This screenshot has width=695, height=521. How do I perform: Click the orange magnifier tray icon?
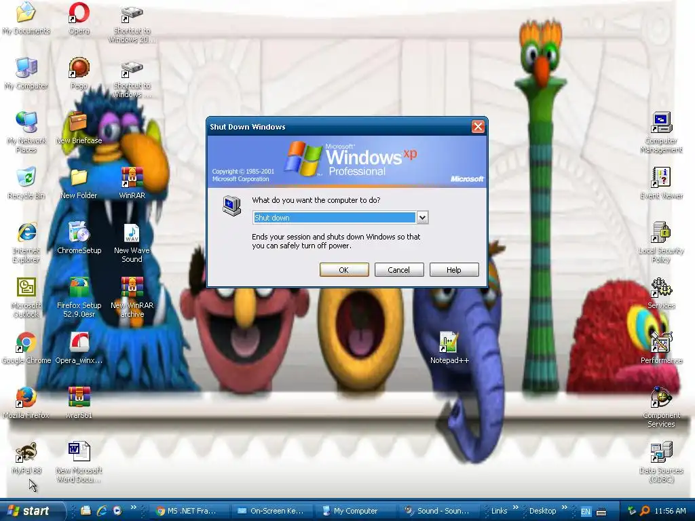tap(645, 511)
